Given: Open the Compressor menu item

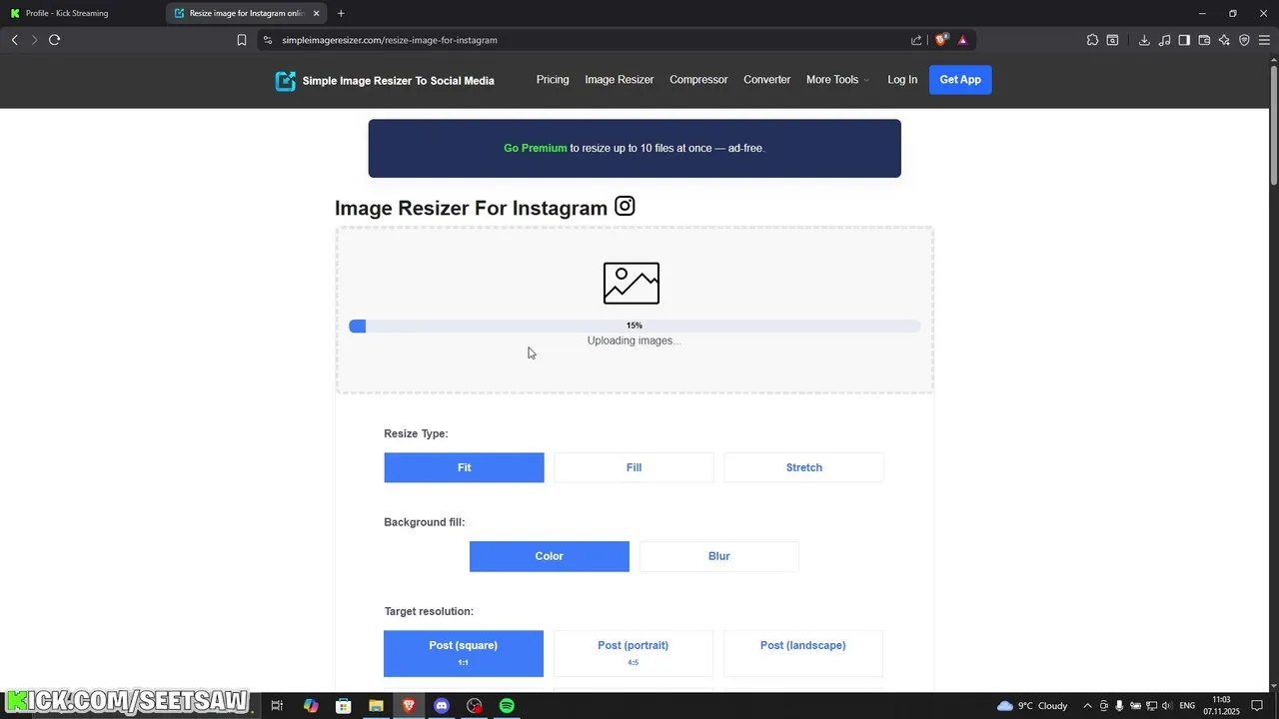Looking at the screenshot, I should [698, 80].
